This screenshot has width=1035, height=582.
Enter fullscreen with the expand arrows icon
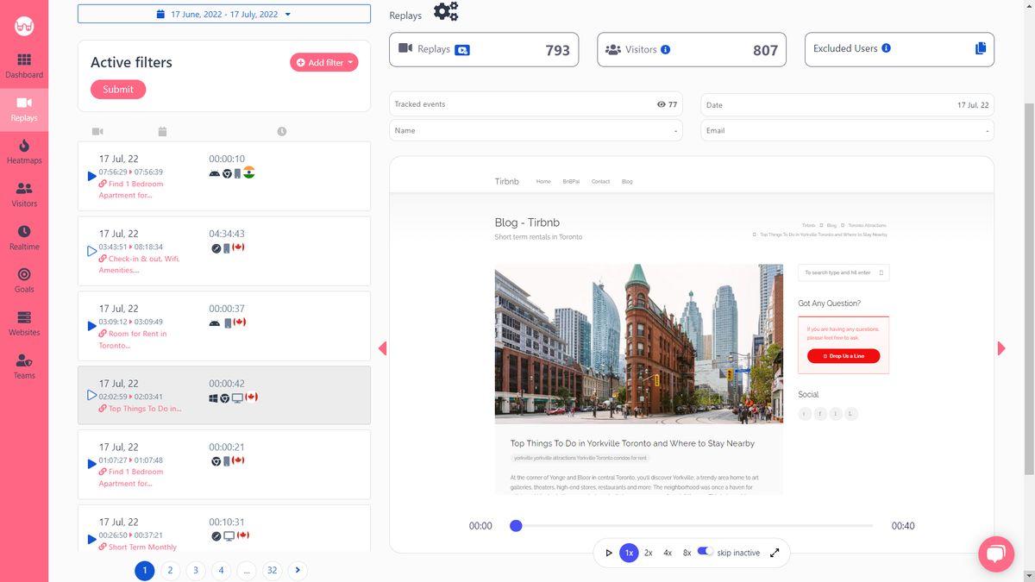[775, 553]
